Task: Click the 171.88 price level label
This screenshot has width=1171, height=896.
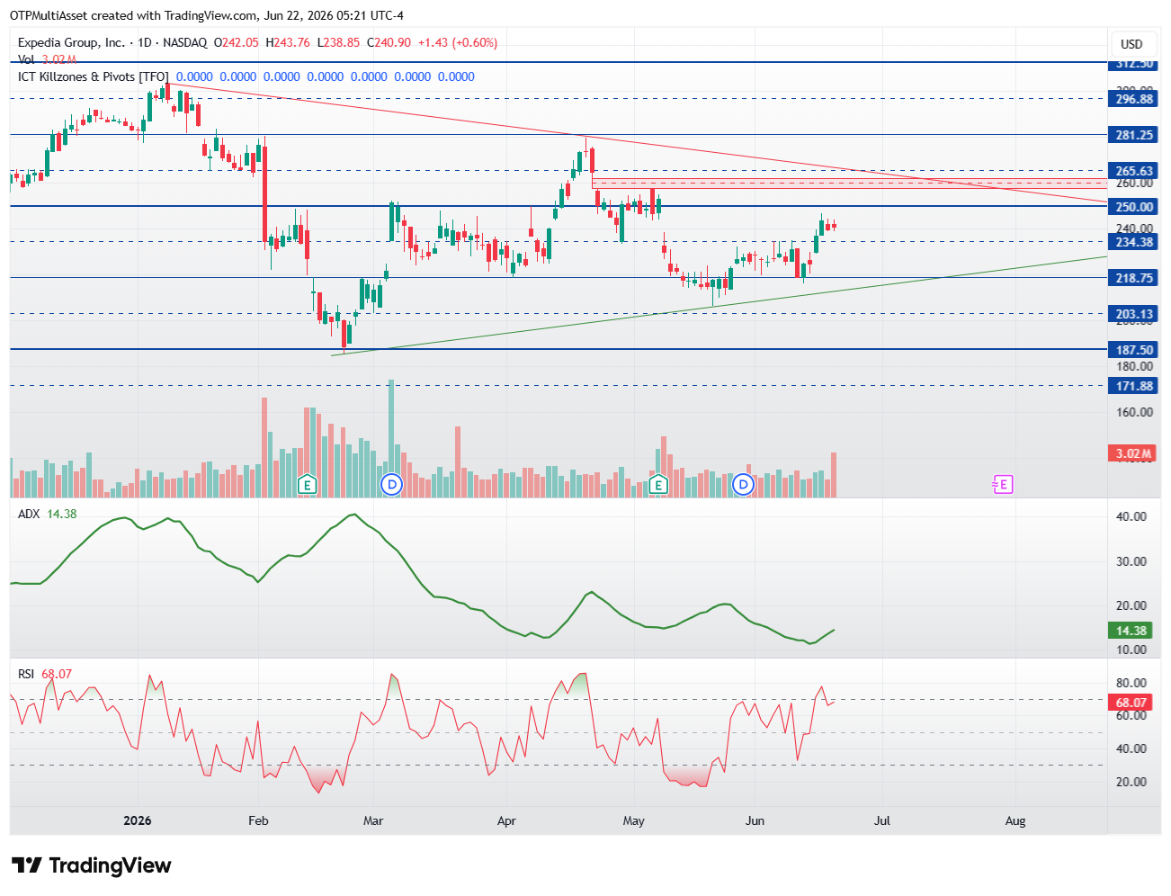Action: coord(1134,386)
